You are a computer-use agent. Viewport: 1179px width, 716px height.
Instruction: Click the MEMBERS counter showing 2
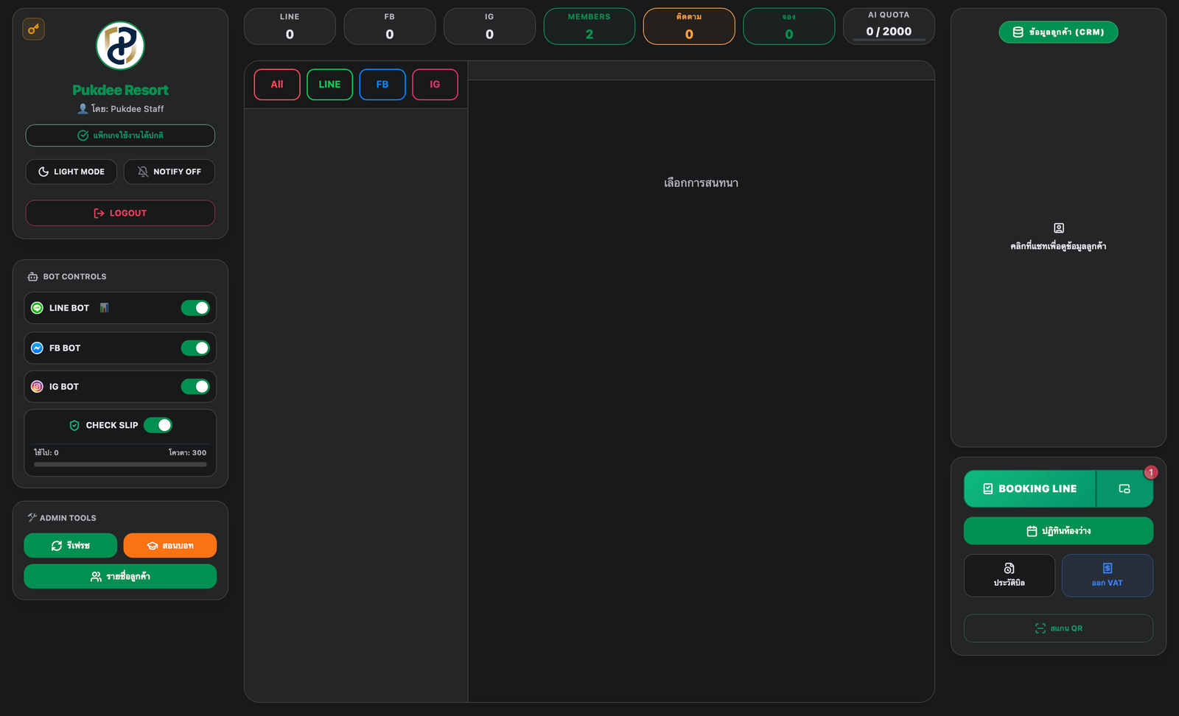589,26
